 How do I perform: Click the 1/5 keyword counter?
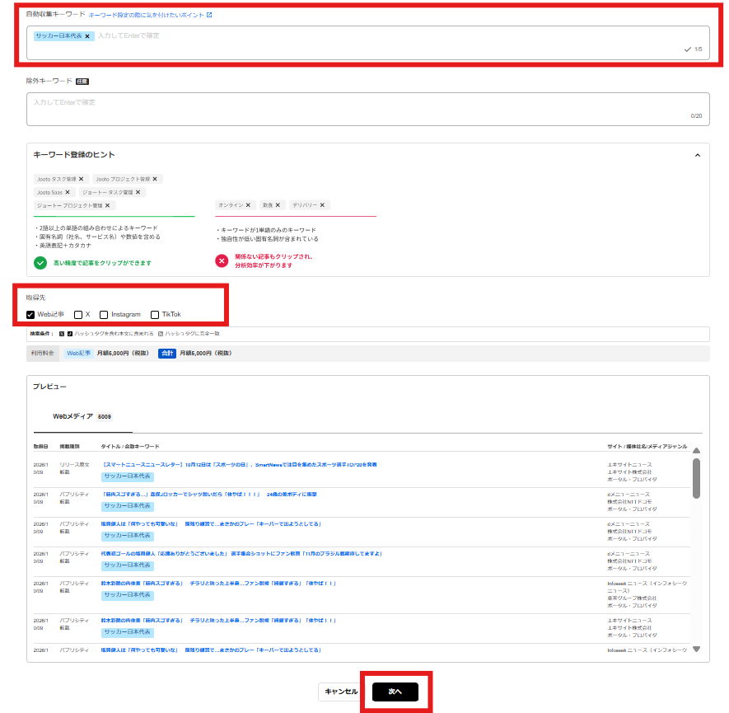699,49
